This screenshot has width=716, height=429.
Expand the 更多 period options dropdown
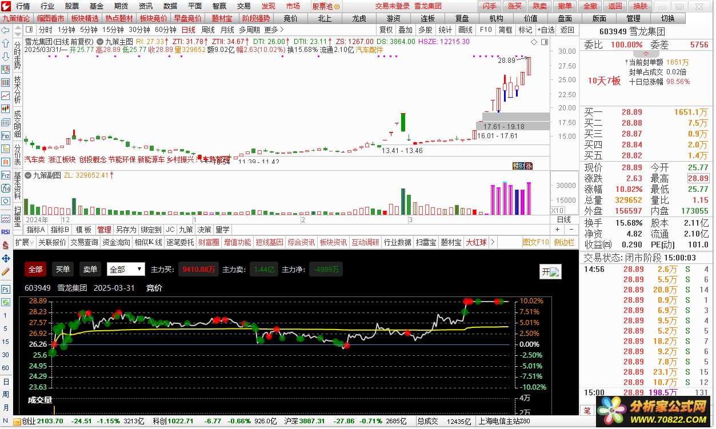click(274, 30)
